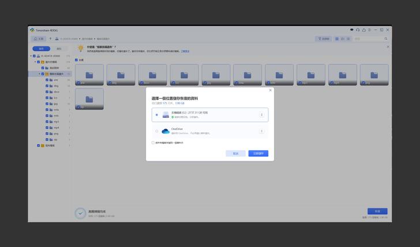Open the local disk drive selector arrows
Screen dimensions: 420x247
click(x=261, y=115)
